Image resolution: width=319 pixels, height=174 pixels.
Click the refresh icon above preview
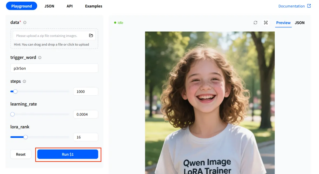click(x=255, y=23)
